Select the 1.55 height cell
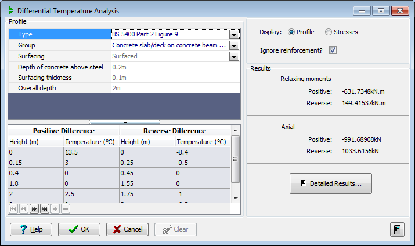415x246 pixels. pyautogui.click(x=147, y=183)
